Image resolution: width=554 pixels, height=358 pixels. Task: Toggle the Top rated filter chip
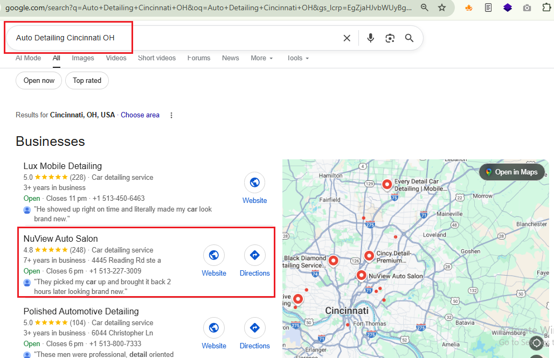click(x=87, y=81)
